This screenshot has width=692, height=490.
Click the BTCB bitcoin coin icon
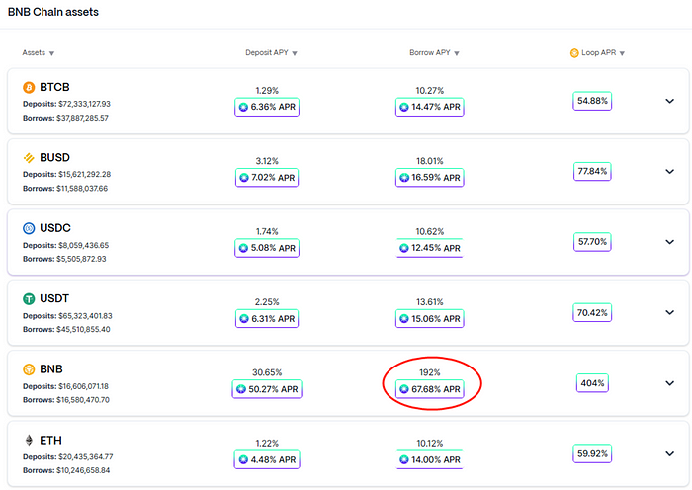coord(29,87)
